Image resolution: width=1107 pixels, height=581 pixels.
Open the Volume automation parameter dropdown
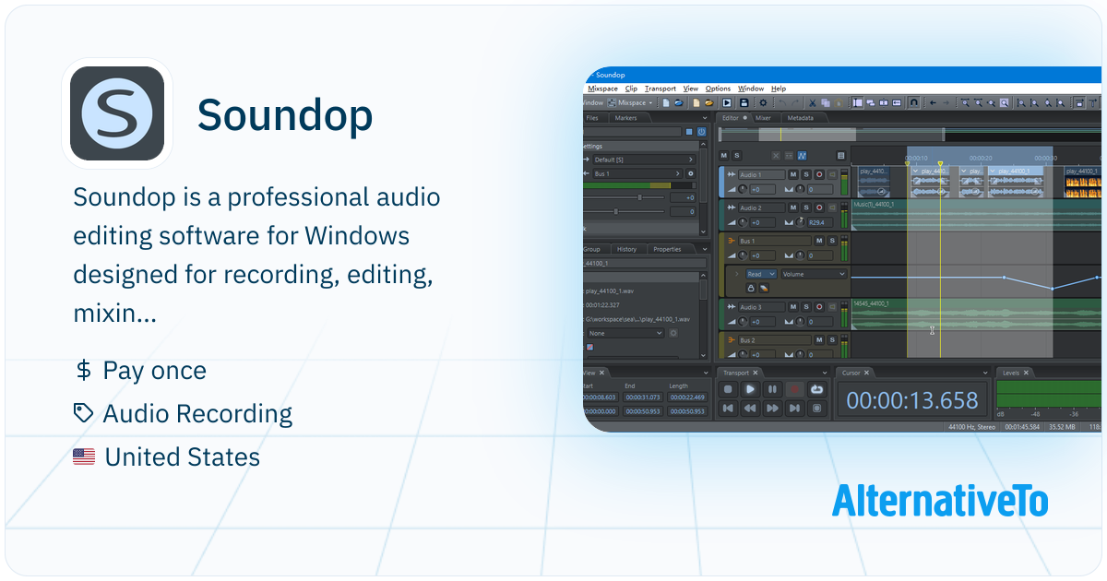[x=814, y=274]
